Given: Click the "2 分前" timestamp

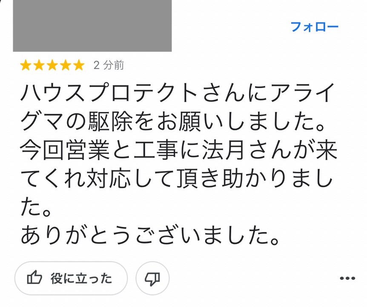Looking at the screenshot, I should tap(109, 65).
